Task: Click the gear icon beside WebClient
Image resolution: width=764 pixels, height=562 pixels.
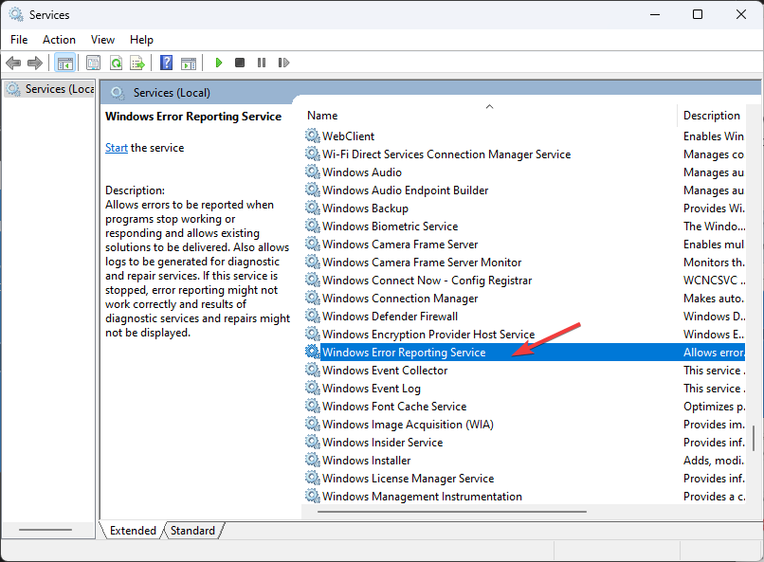Action: coord(312,136)
